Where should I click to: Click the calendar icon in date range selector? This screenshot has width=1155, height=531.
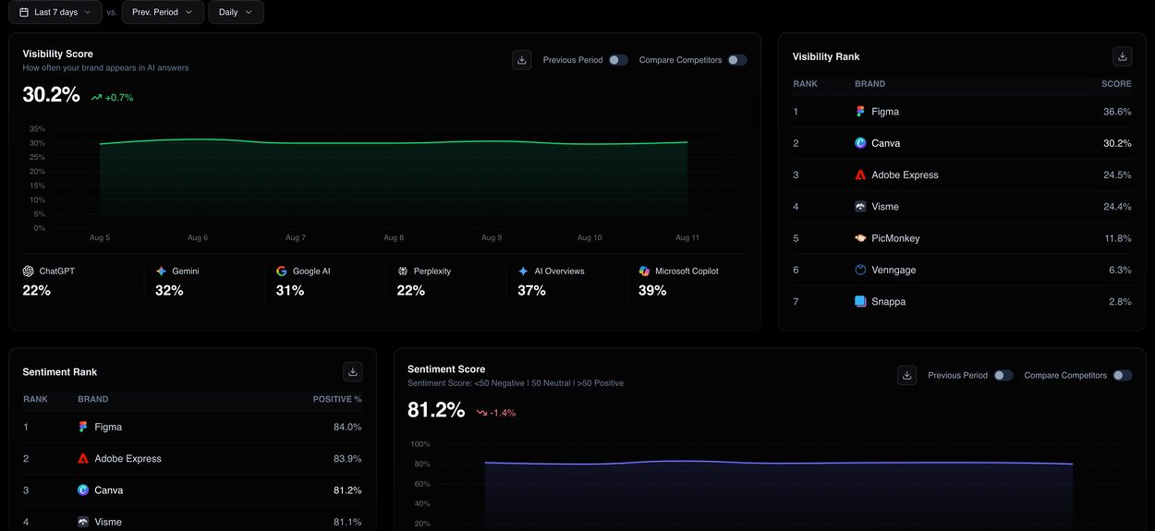point(24,12)
